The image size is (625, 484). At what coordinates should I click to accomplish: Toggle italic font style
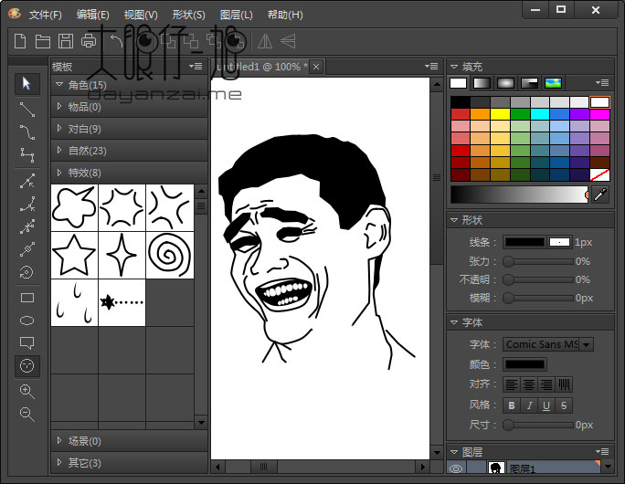(529, 405)
